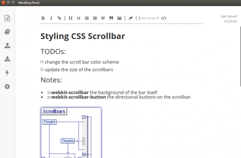Clear formatting with eraser icon

[130, 18]
